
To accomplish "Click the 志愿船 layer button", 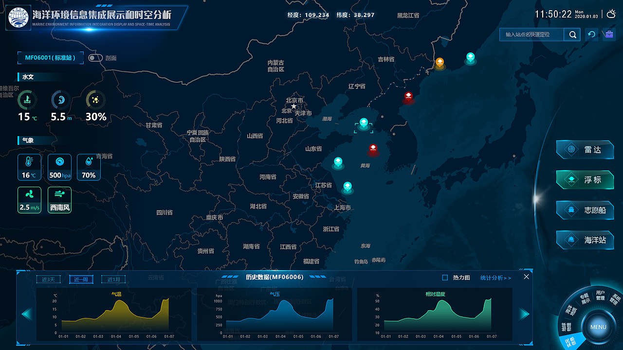I will pyautogui.click(x=585, y=210).
